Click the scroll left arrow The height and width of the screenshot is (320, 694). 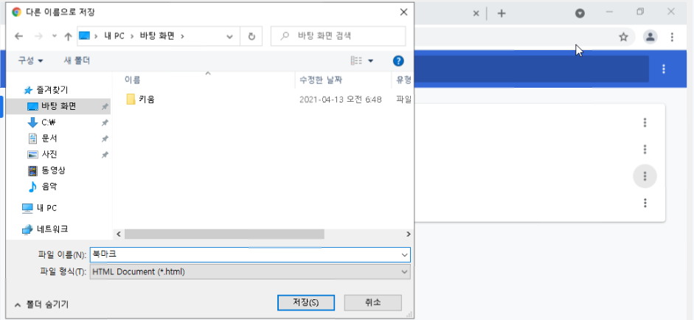tap(118, 234)
